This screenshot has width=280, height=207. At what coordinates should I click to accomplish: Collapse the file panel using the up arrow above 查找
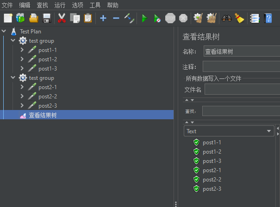(187, 100)
